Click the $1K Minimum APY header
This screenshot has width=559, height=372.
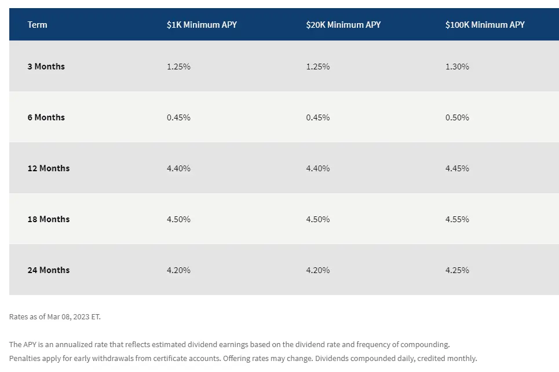202,25
